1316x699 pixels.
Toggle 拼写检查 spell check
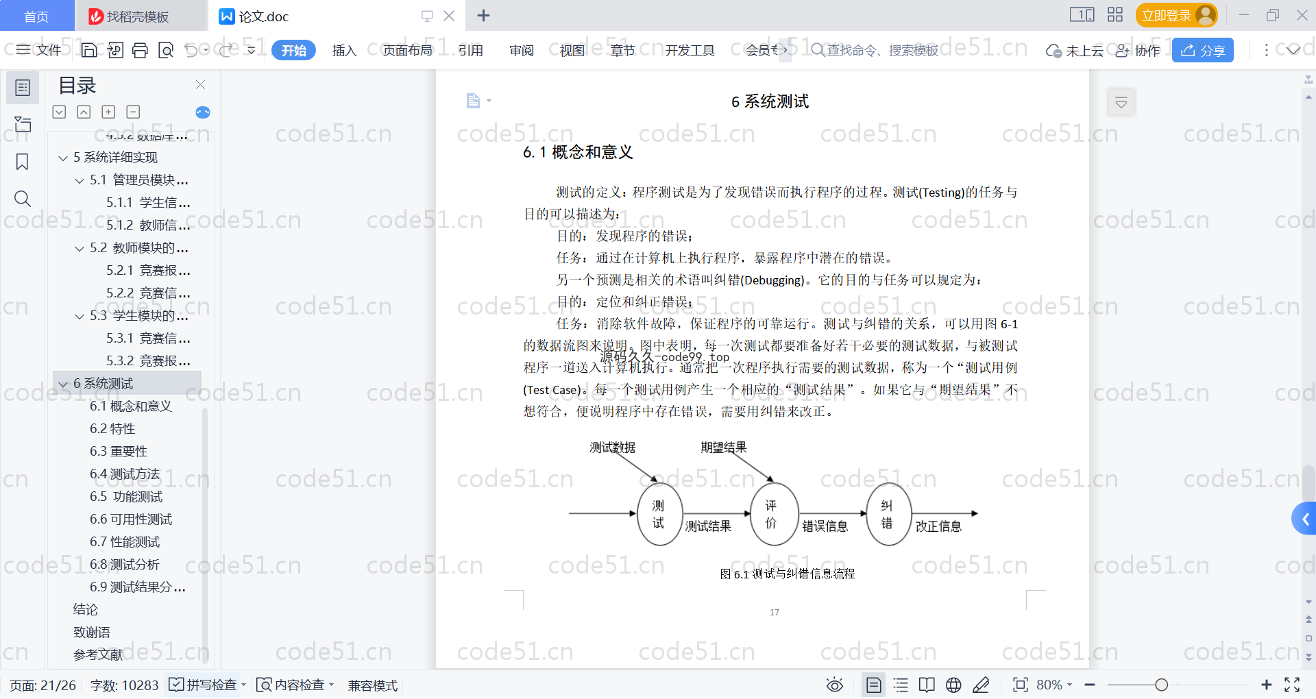click(207, 685)
